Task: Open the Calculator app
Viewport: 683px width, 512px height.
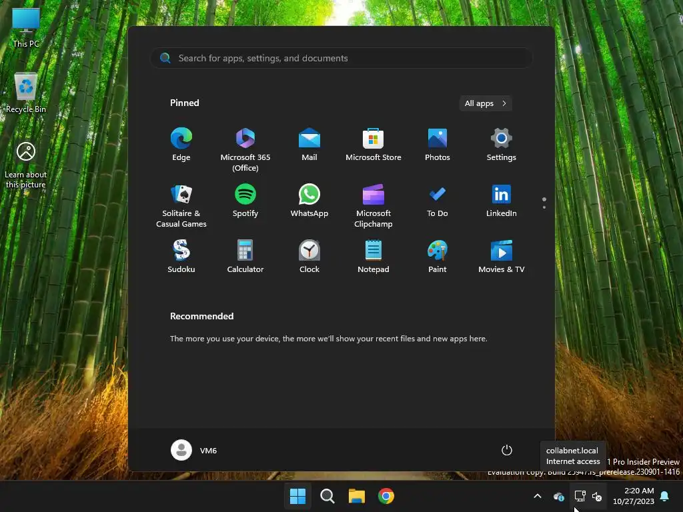Action: coord(245,257)
